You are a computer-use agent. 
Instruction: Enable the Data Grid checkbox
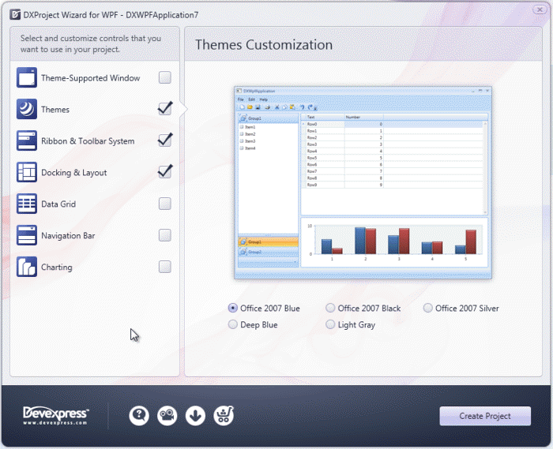164,204
